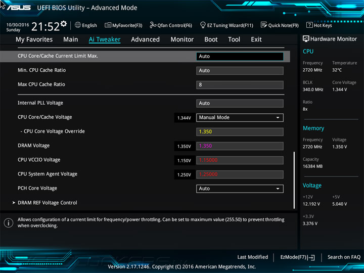
Task: Go to the Advanced tab
Action: (x=145, y=39)
